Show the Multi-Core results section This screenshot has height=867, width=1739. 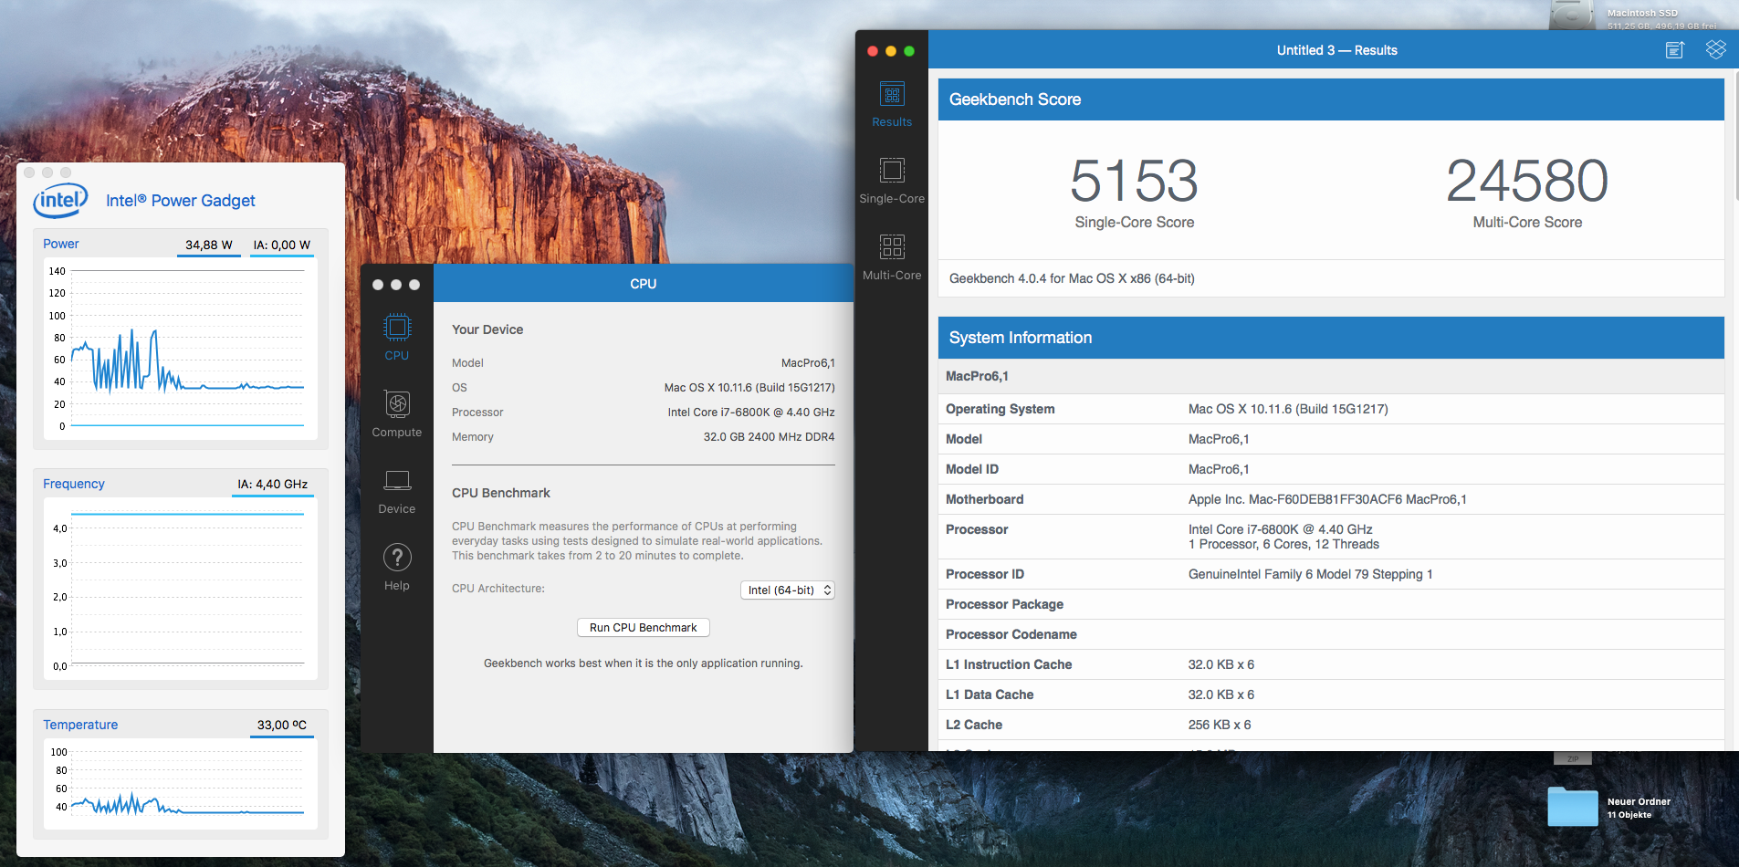(x=892, y=247)
